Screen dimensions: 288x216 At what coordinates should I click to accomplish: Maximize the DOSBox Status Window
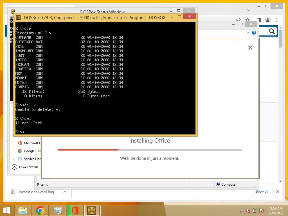tap(179, 10)
